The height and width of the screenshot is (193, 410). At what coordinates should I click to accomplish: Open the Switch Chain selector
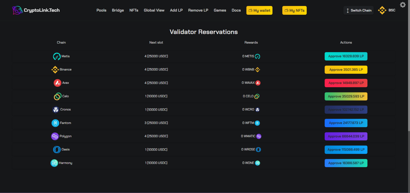[359, 10]
